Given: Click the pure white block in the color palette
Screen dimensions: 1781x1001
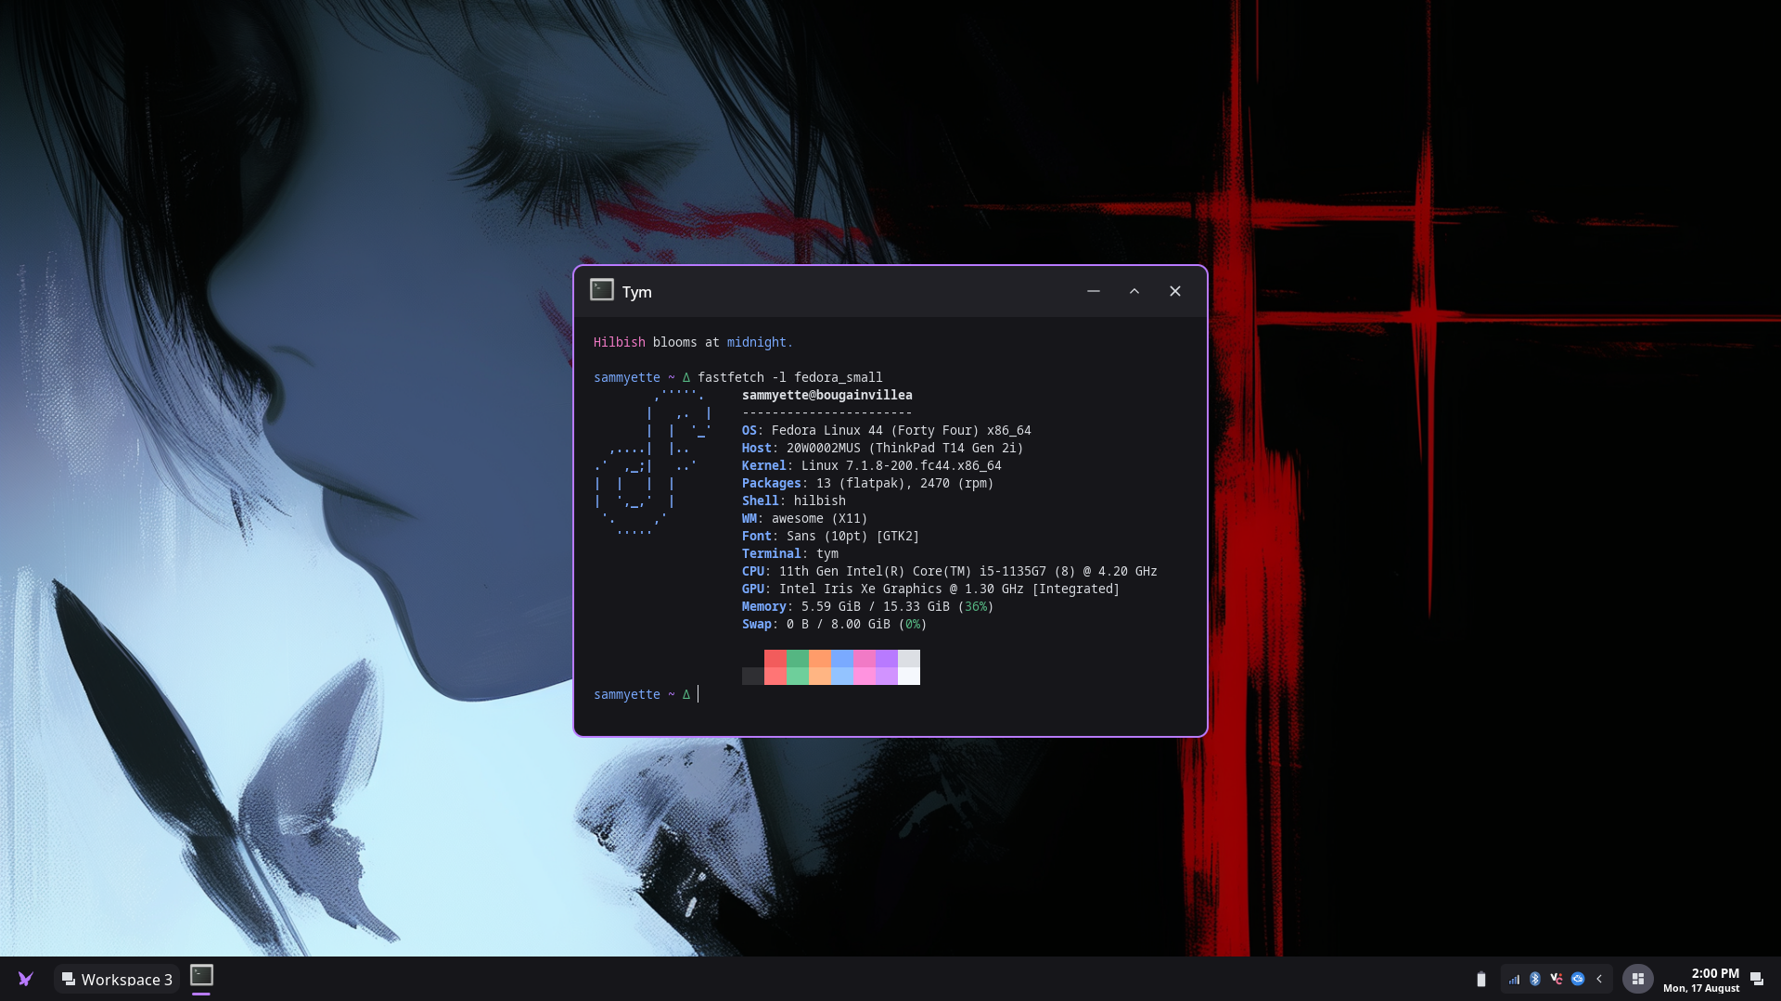Looking at the screenshot, I should click(x=909, y=677).
